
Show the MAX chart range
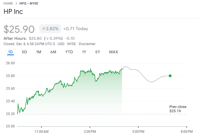(113, 52)
